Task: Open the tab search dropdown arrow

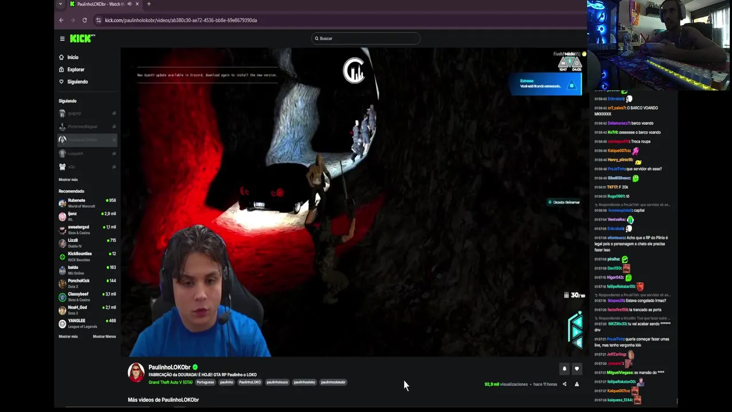Action: 60,4
